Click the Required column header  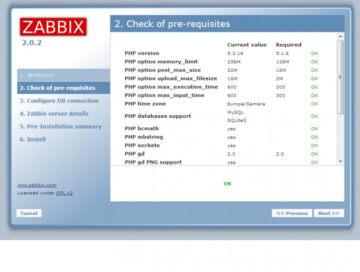click(x=288, y=45)
